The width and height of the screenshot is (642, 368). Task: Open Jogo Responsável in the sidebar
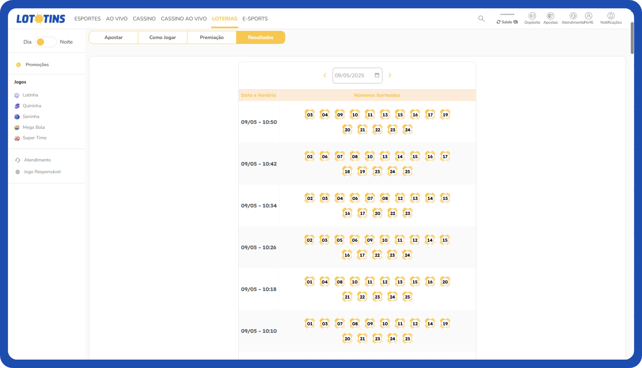click(x=42, y=172)
